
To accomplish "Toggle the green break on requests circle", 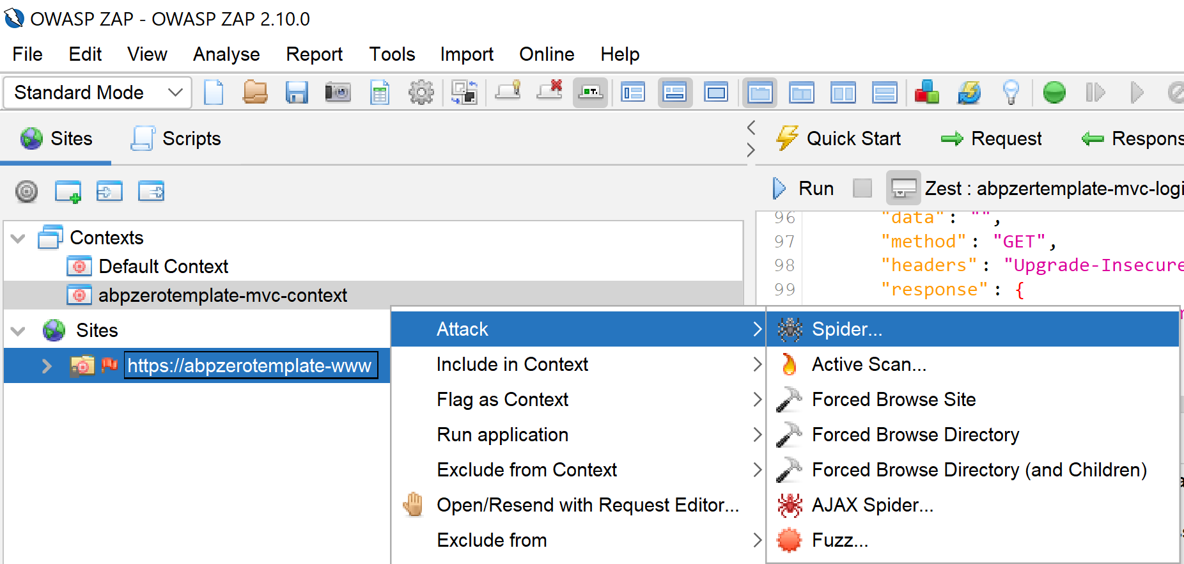I will point(1054,93).
